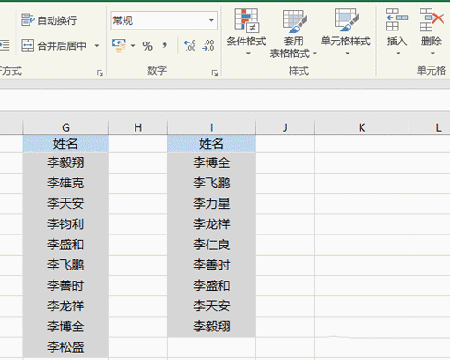This screenshot has height=360, width=450.
Task: Select cell 李龙祥 in column I
Action: coord(211,224)
